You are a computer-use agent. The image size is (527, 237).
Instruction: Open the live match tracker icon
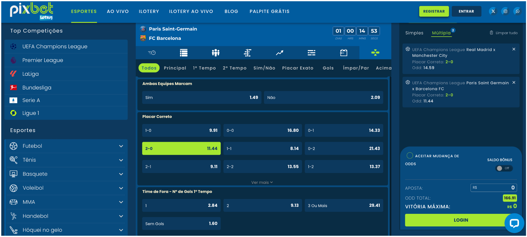[152, 53]
